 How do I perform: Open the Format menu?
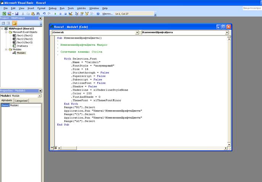pos(41,8)
